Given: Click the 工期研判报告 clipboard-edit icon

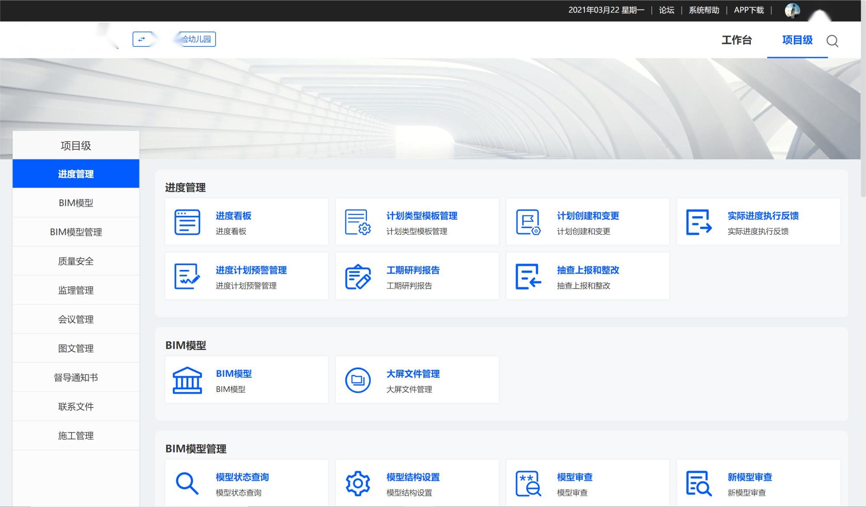Looking at the screenshot, I should pos(358,276).
